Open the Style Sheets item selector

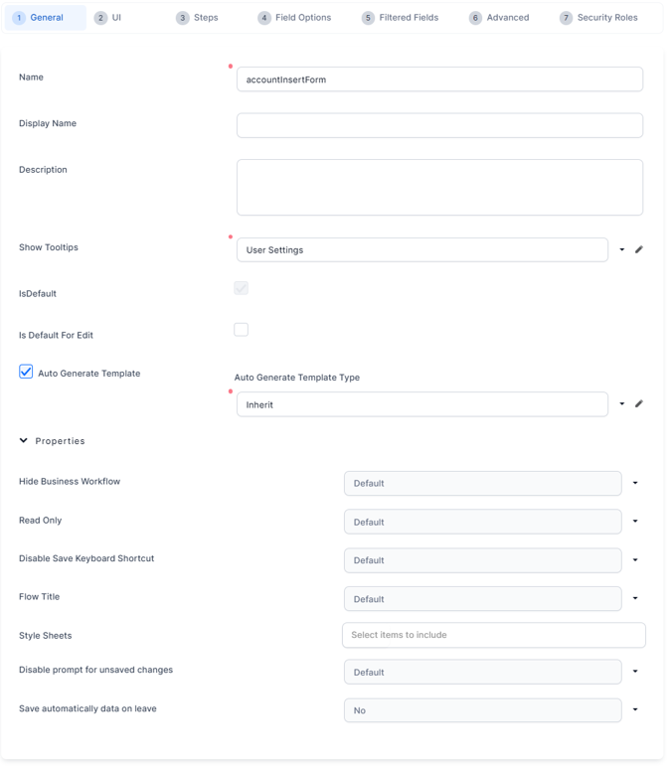point(493,635)
